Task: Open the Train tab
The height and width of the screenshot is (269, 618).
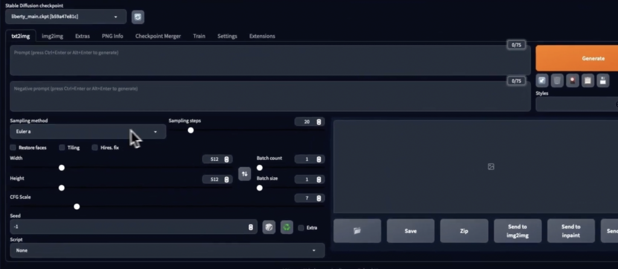Action: (x=199, y=36)
